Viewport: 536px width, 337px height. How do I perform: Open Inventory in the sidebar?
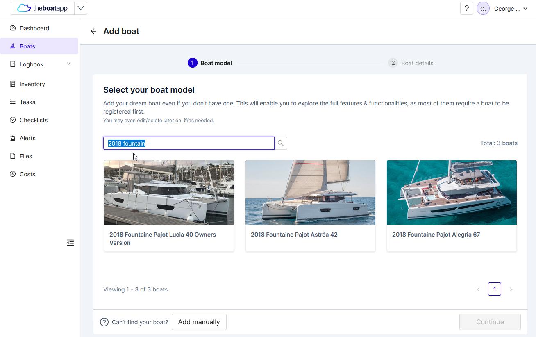[39, 84]
